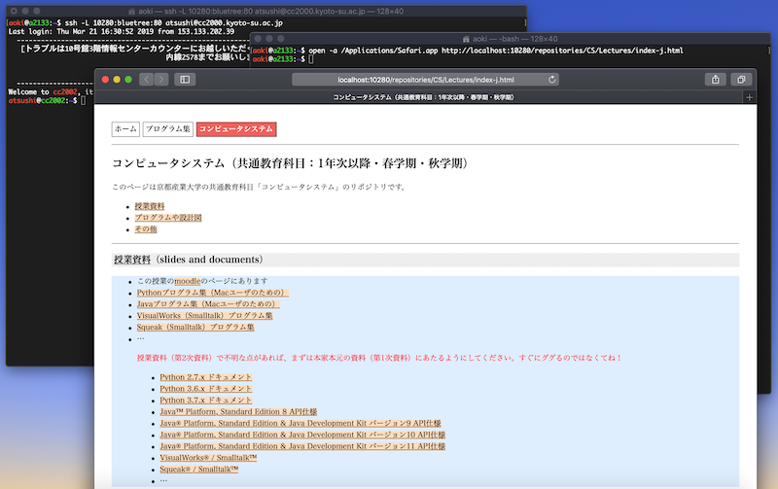
Task: Click the atsushi@cc2002 prompt in ssh terminal
Action: coord(43,100)
